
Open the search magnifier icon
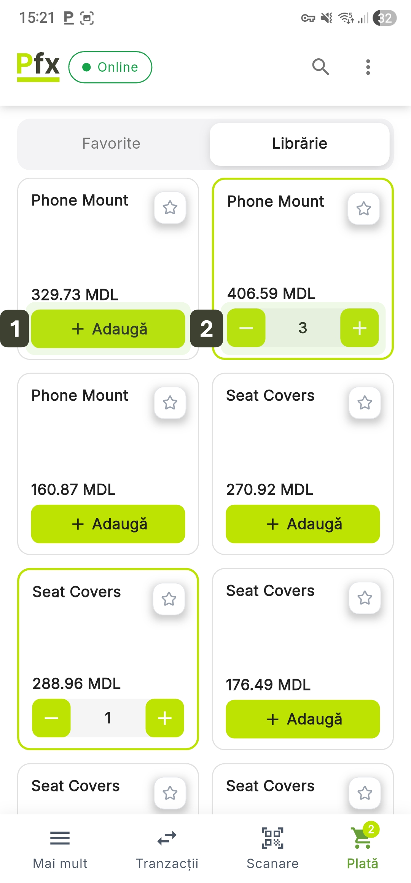click(320, 67)
